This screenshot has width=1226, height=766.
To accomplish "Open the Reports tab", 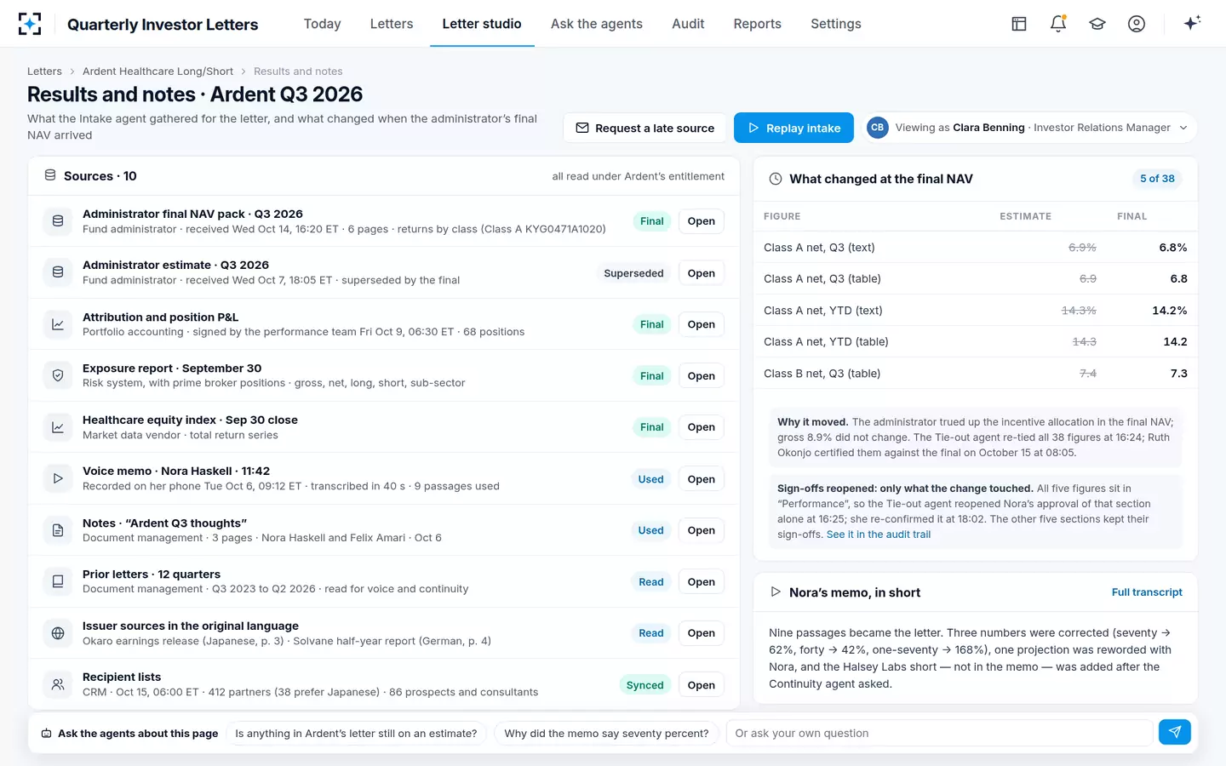I will [x=758, y=24].
